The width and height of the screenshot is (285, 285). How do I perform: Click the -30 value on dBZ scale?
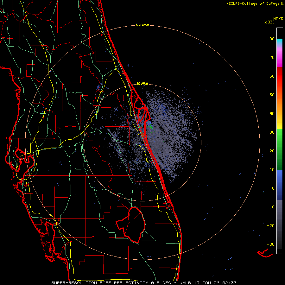pyautogui.click(x=271, y=244)
